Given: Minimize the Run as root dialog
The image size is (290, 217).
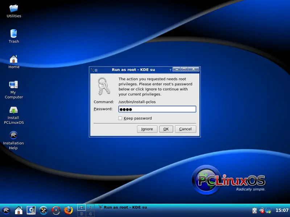Looking at the screenshot, I should (177, 69).
